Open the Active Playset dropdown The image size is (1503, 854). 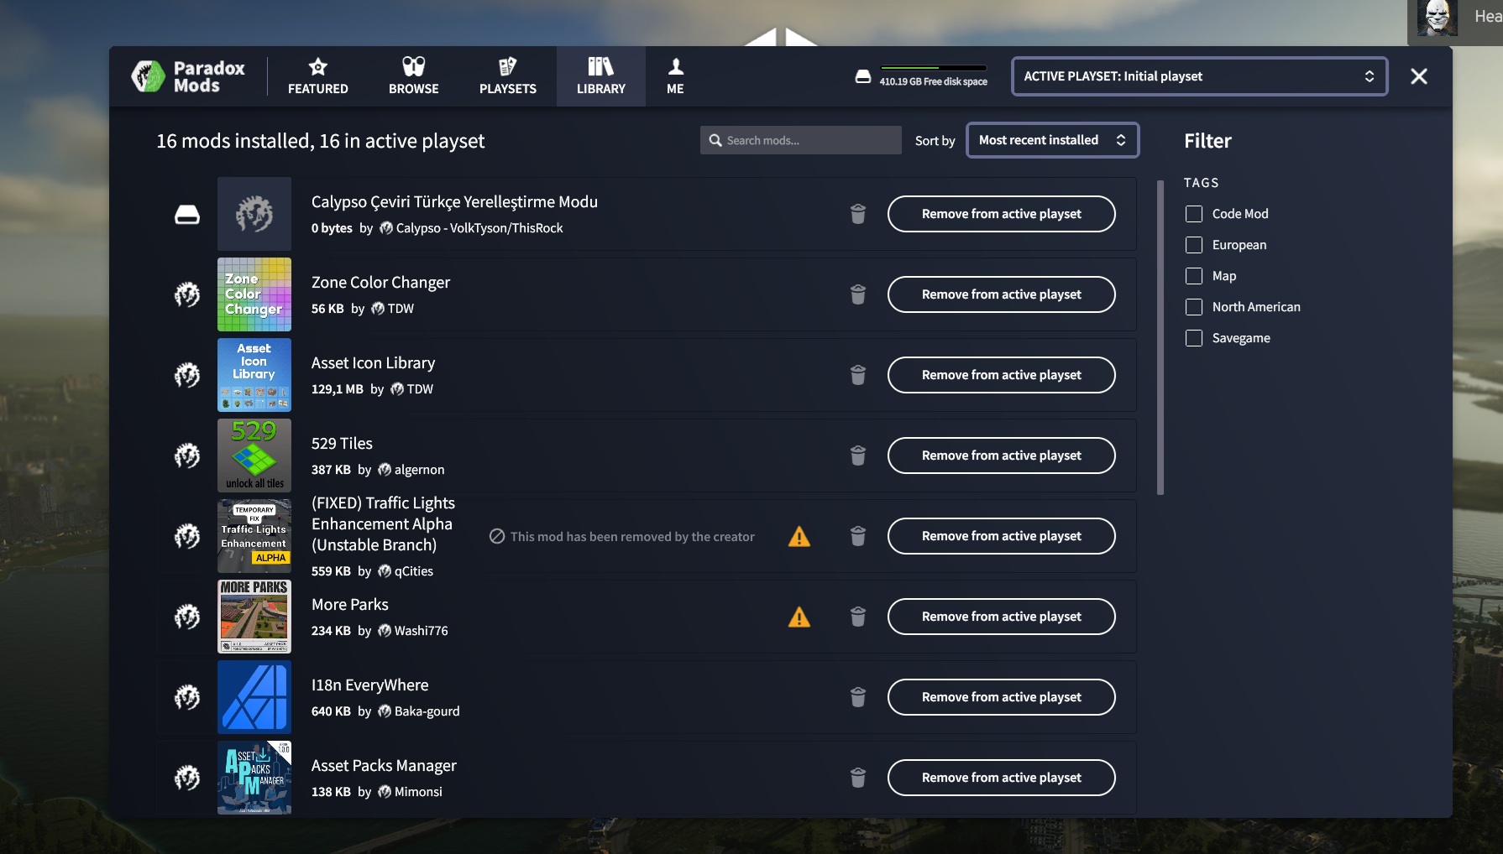[1199, 76]
